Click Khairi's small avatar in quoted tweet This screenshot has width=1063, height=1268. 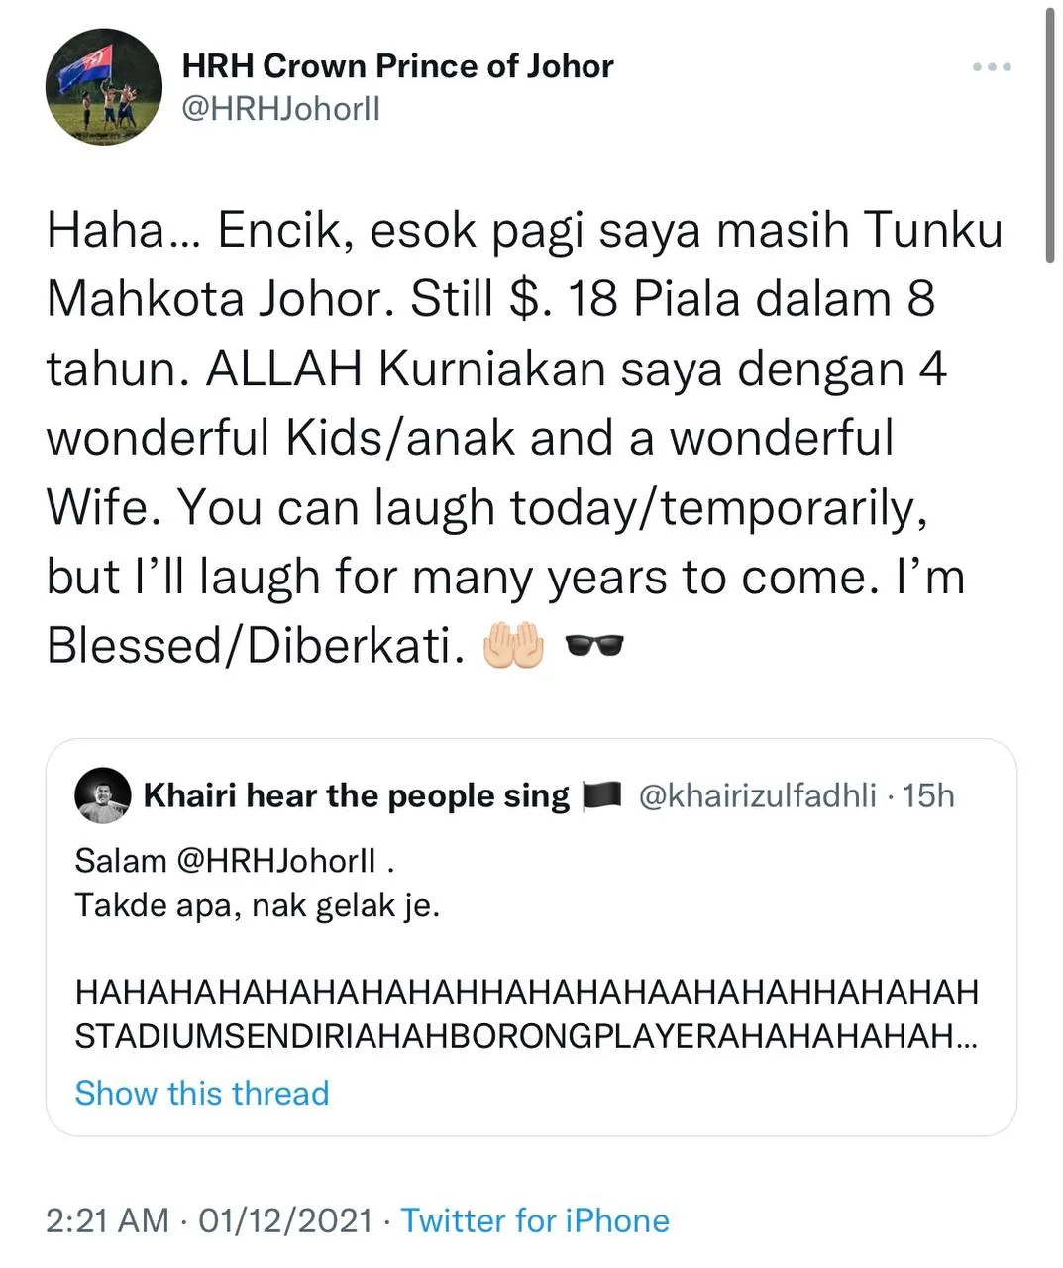click(103, 795)
